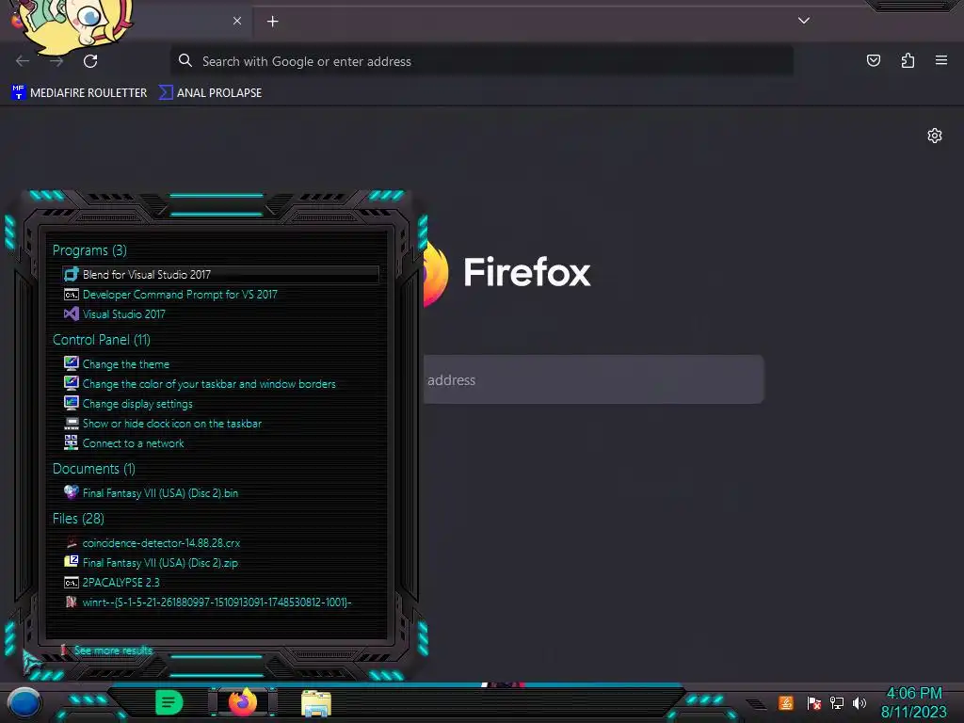Click the Developer Command Prompt icon
The image size is (964, 723).
[72, 295]
